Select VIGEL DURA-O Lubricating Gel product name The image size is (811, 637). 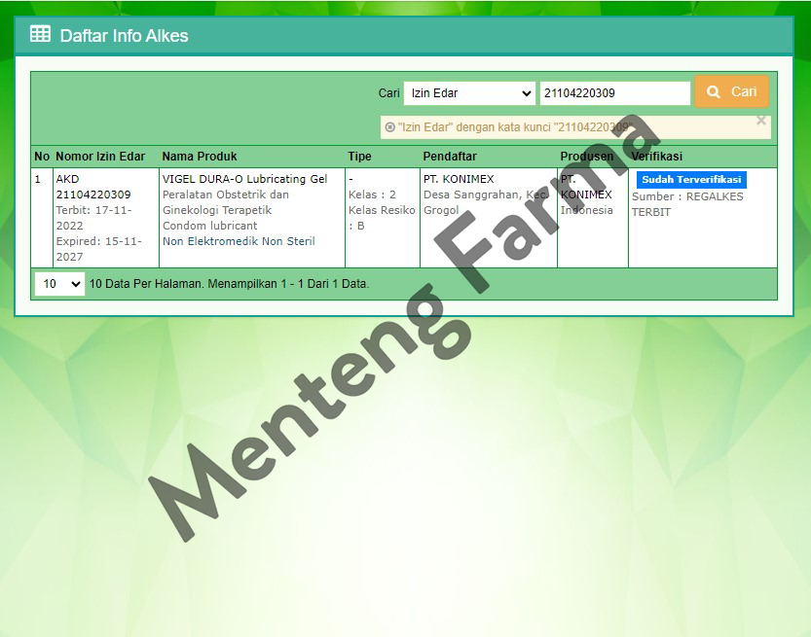click(x=244, y=179)
